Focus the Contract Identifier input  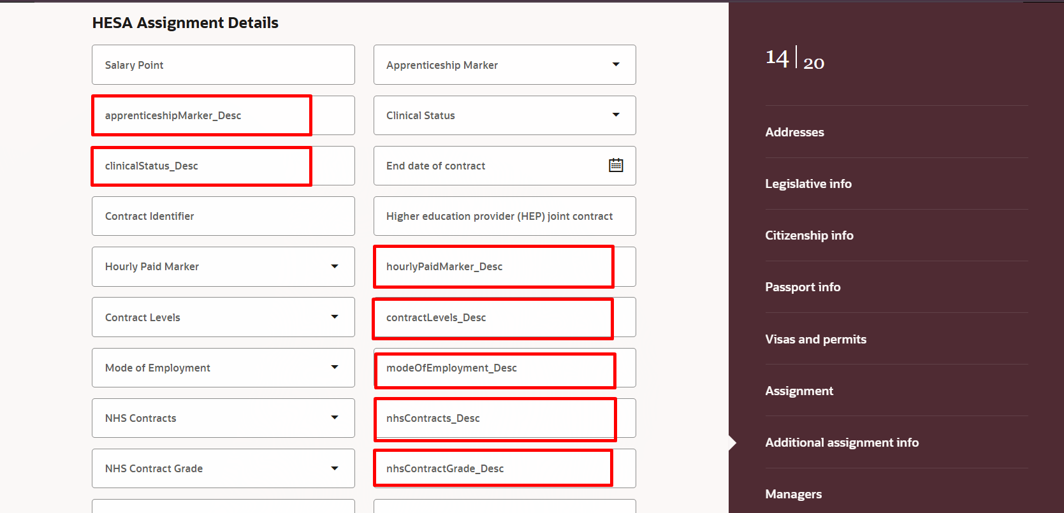coord(223,216)
